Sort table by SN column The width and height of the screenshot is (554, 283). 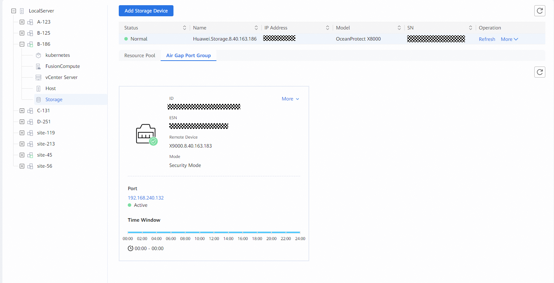click(x=471, y=28)
